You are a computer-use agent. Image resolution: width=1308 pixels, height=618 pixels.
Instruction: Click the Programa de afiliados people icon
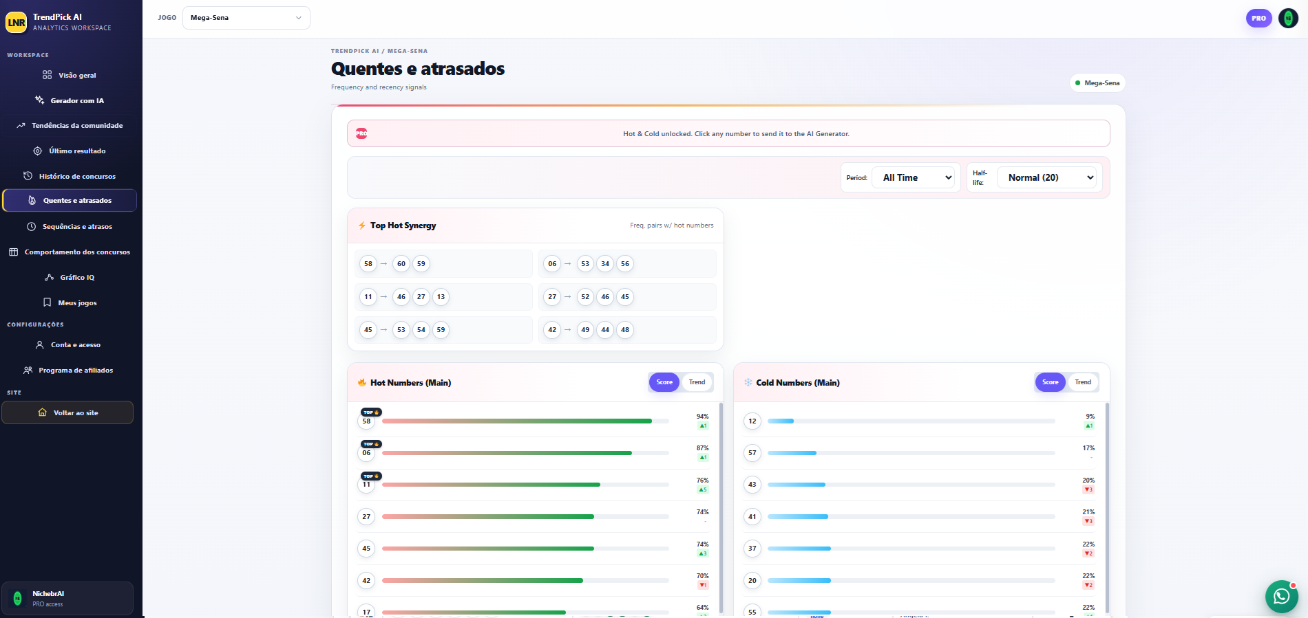[x=28, y=371]
